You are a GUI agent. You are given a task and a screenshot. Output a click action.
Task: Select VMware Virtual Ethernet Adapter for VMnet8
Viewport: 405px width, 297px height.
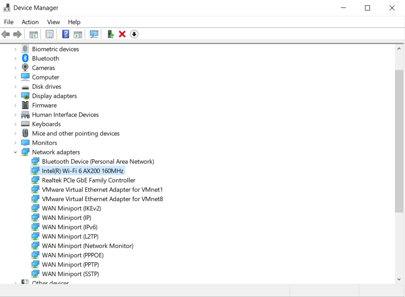pos(102,199)
